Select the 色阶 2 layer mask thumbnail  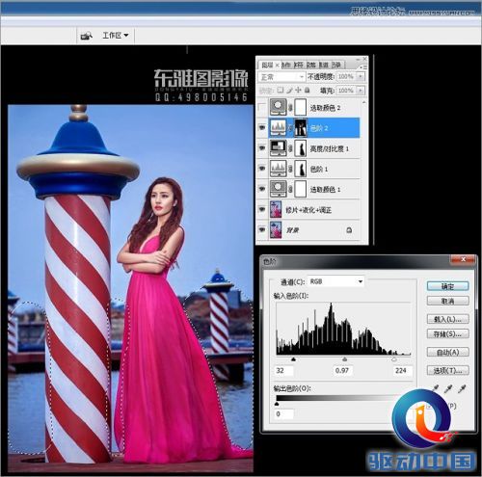click(300, 128)
